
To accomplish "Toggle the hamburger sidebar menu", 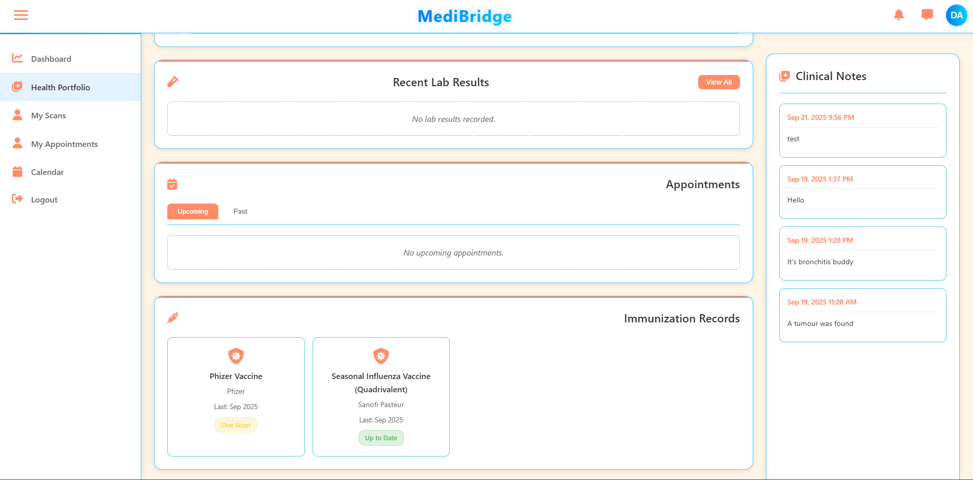I will [x=21, y=15].
